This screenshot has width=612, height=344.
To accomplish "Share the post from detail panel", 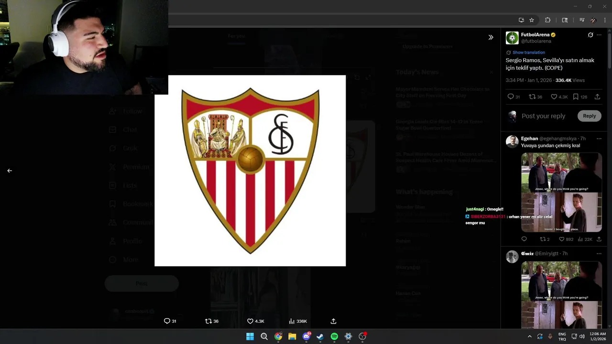I will [598, 97].
